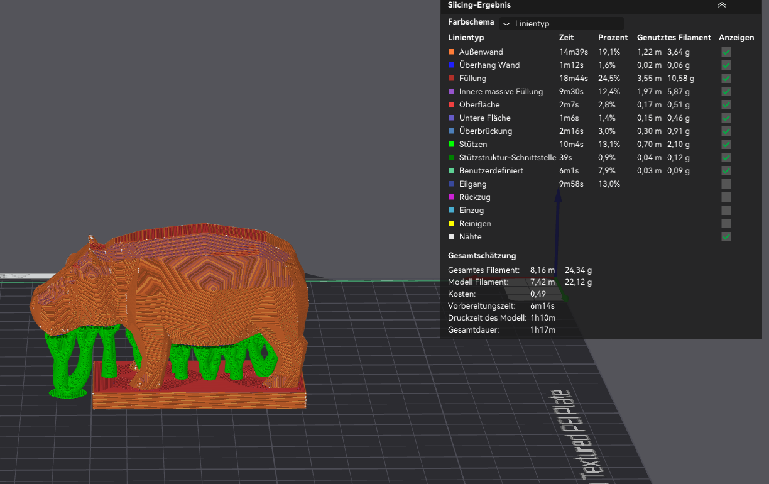
Task: Click the yellow Reinigen color swatch
Action: [451, 224]
